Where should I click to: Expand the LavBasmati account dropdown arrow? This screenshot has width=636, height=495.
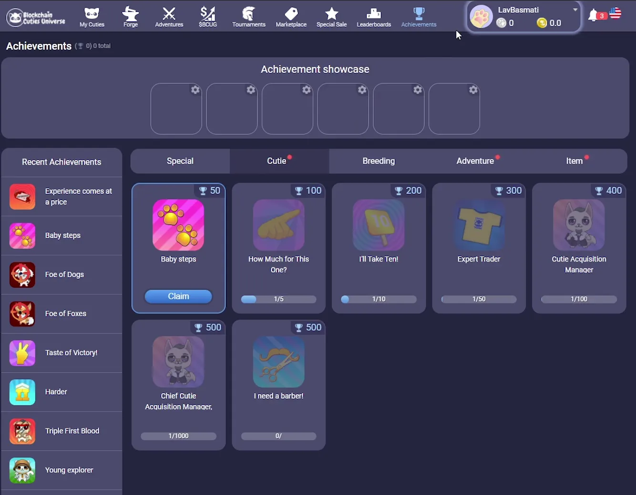pyautogui.click(x=575, y=10)
